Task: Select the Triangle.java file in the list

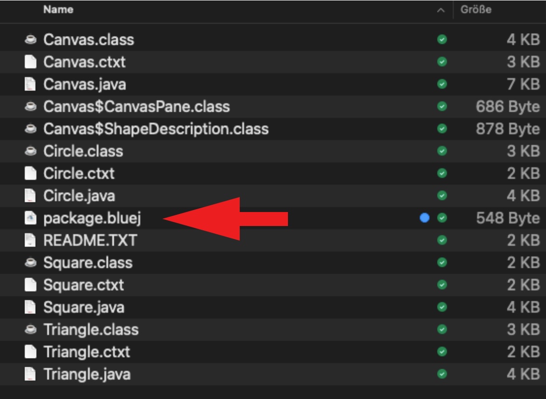Action: click(87, 374)
